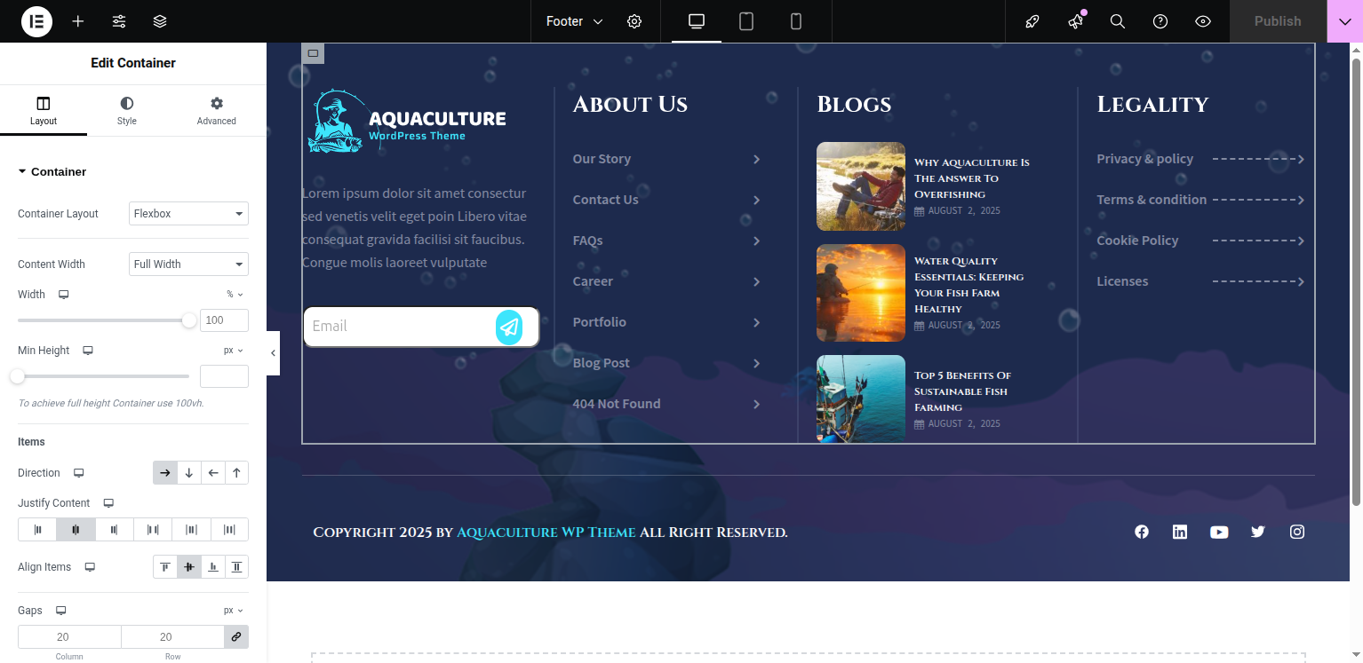Open the Add Element plus icon
This screenshot has height=663, width=1363.
point(78,21)
